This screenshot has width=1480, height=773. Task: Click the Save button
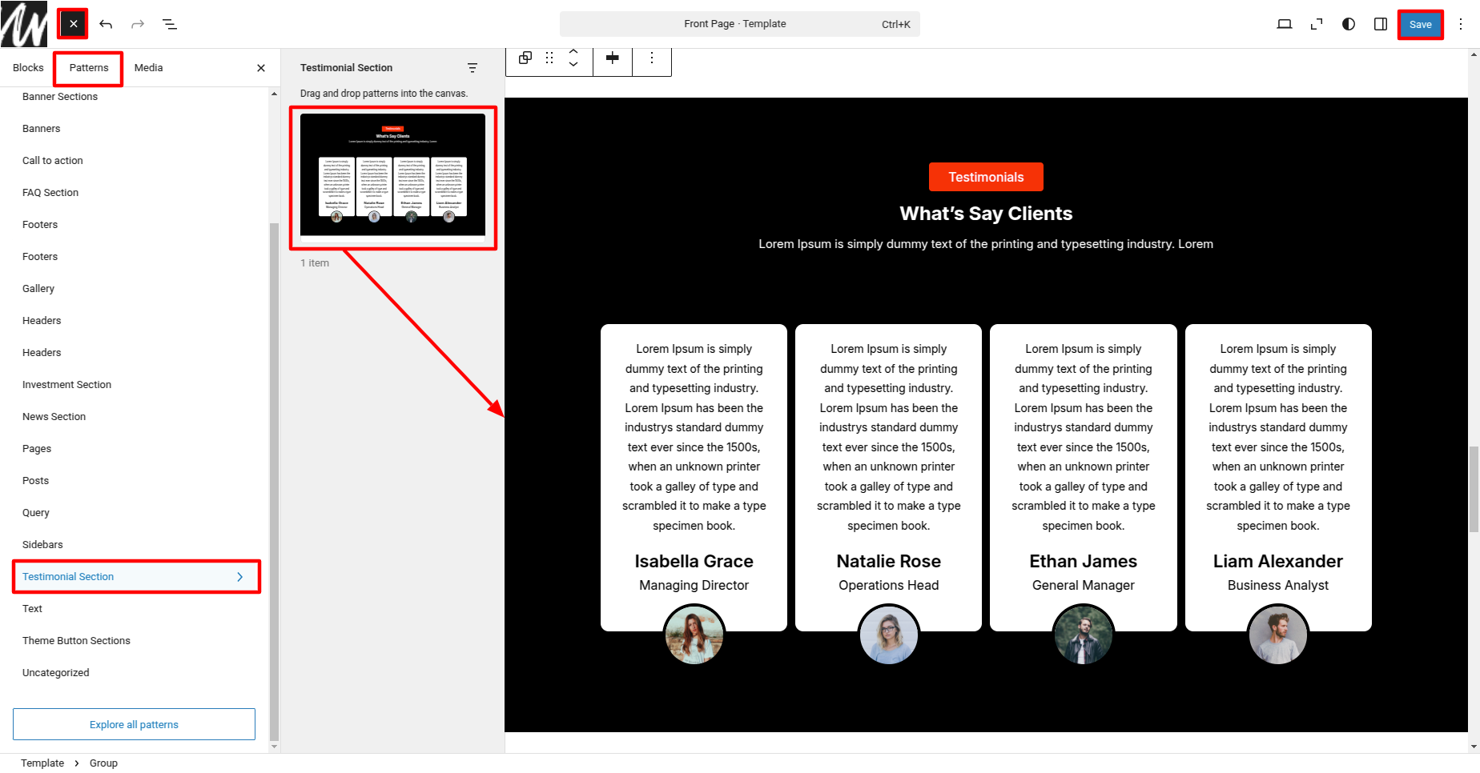(1420, 24)
